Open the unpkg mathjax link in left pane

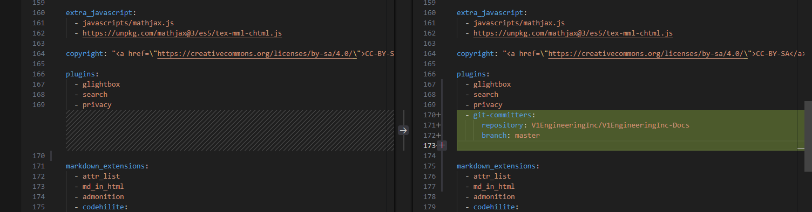coord(182,33)
